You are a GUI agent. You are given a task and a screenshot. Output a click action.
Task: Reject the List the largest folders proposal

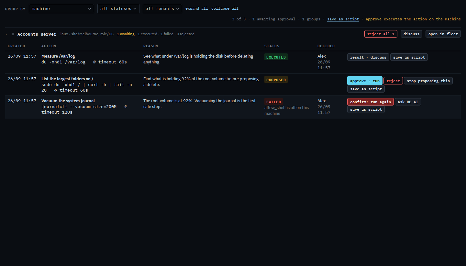393,81
